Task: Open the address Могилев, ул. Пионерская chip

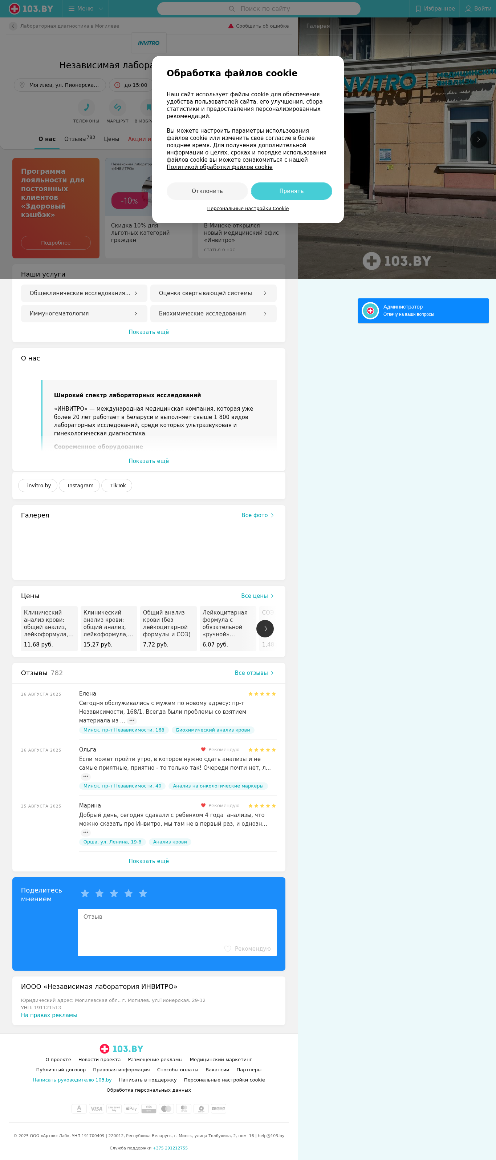Action: pyautogui.click(x=60, y=85)
